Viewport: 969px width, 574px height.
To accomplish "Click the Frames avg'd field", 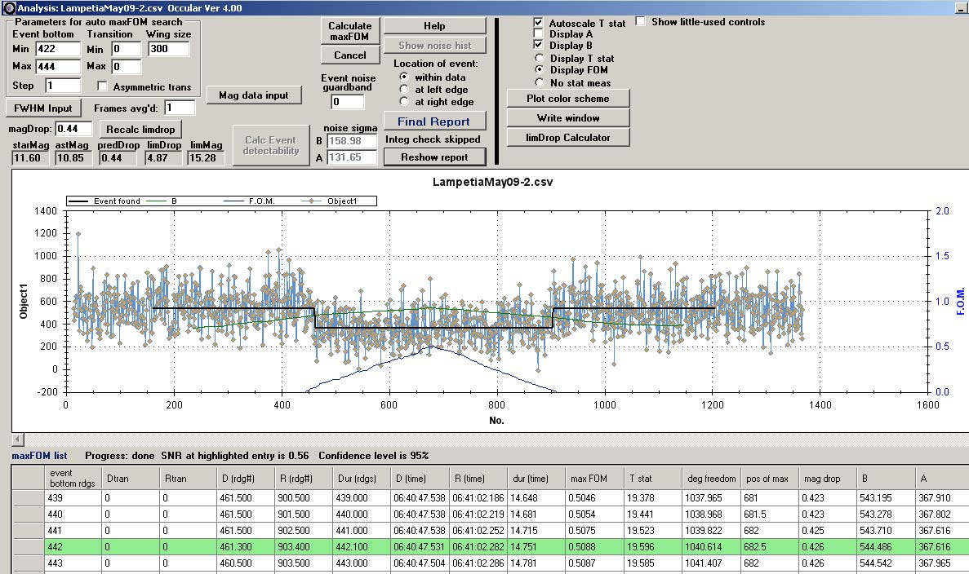I will pyautogui.click(x=180, y=108).
